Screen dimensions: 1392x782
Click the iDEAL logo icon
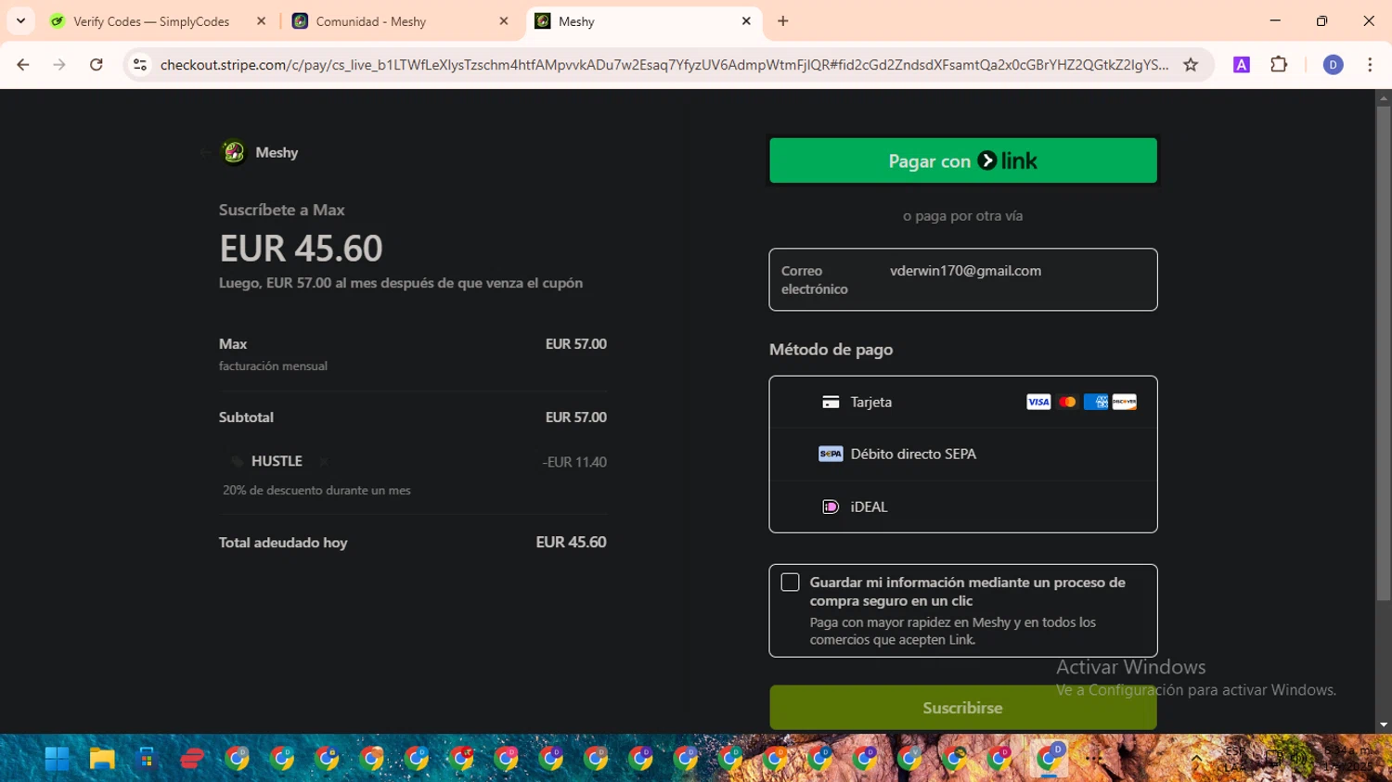[x=831, y=506]
